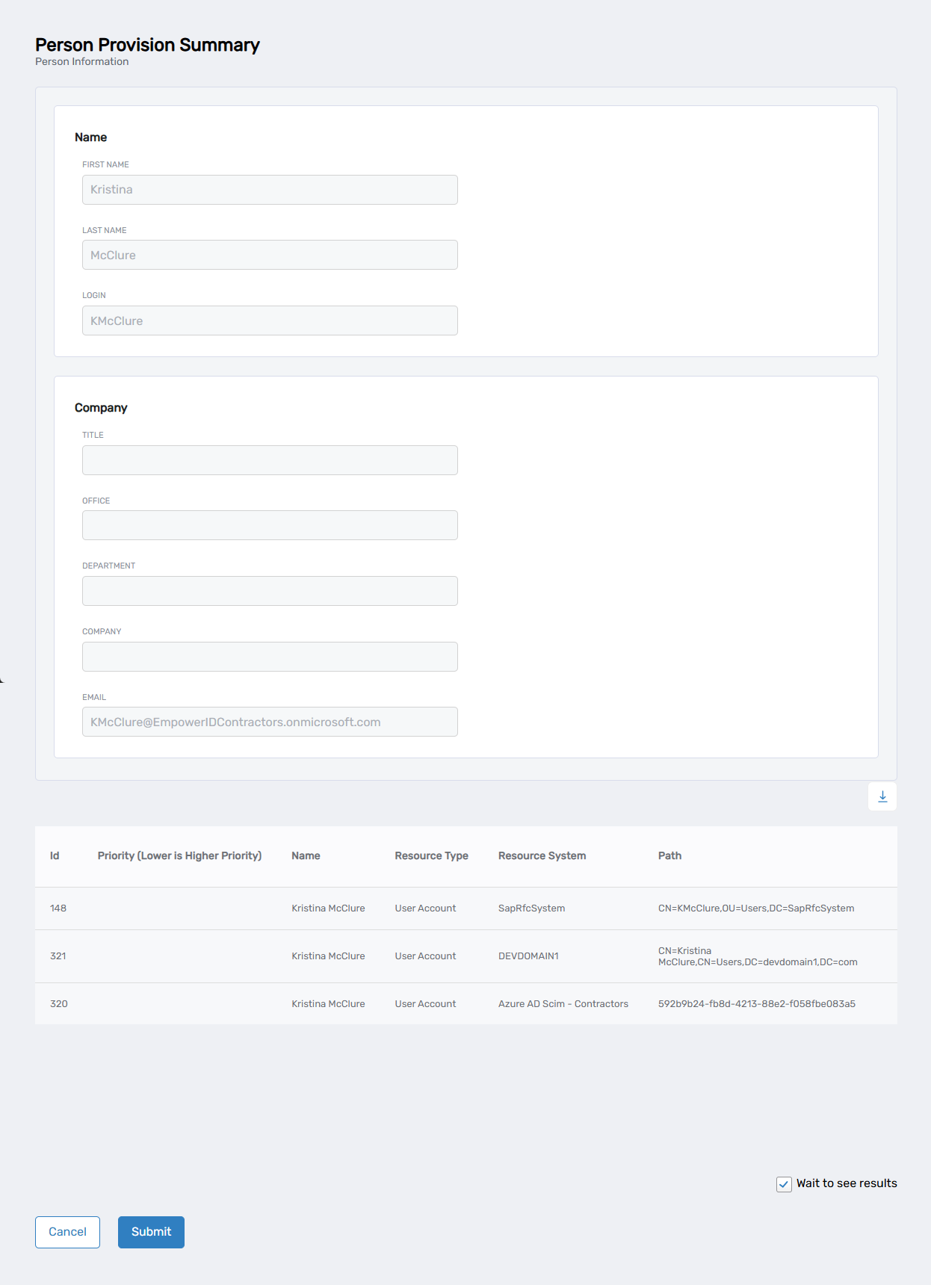Select the SapRfcSystem account row
The height and width of the screenshot is (1285, 931).
pos(466,908)
